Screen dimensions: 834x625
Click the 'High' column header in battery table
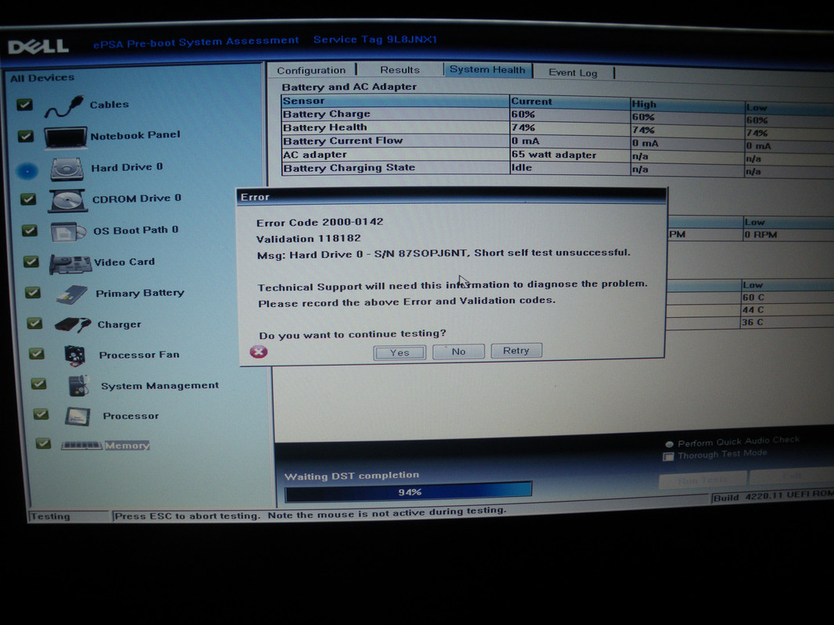click(687, 105)
